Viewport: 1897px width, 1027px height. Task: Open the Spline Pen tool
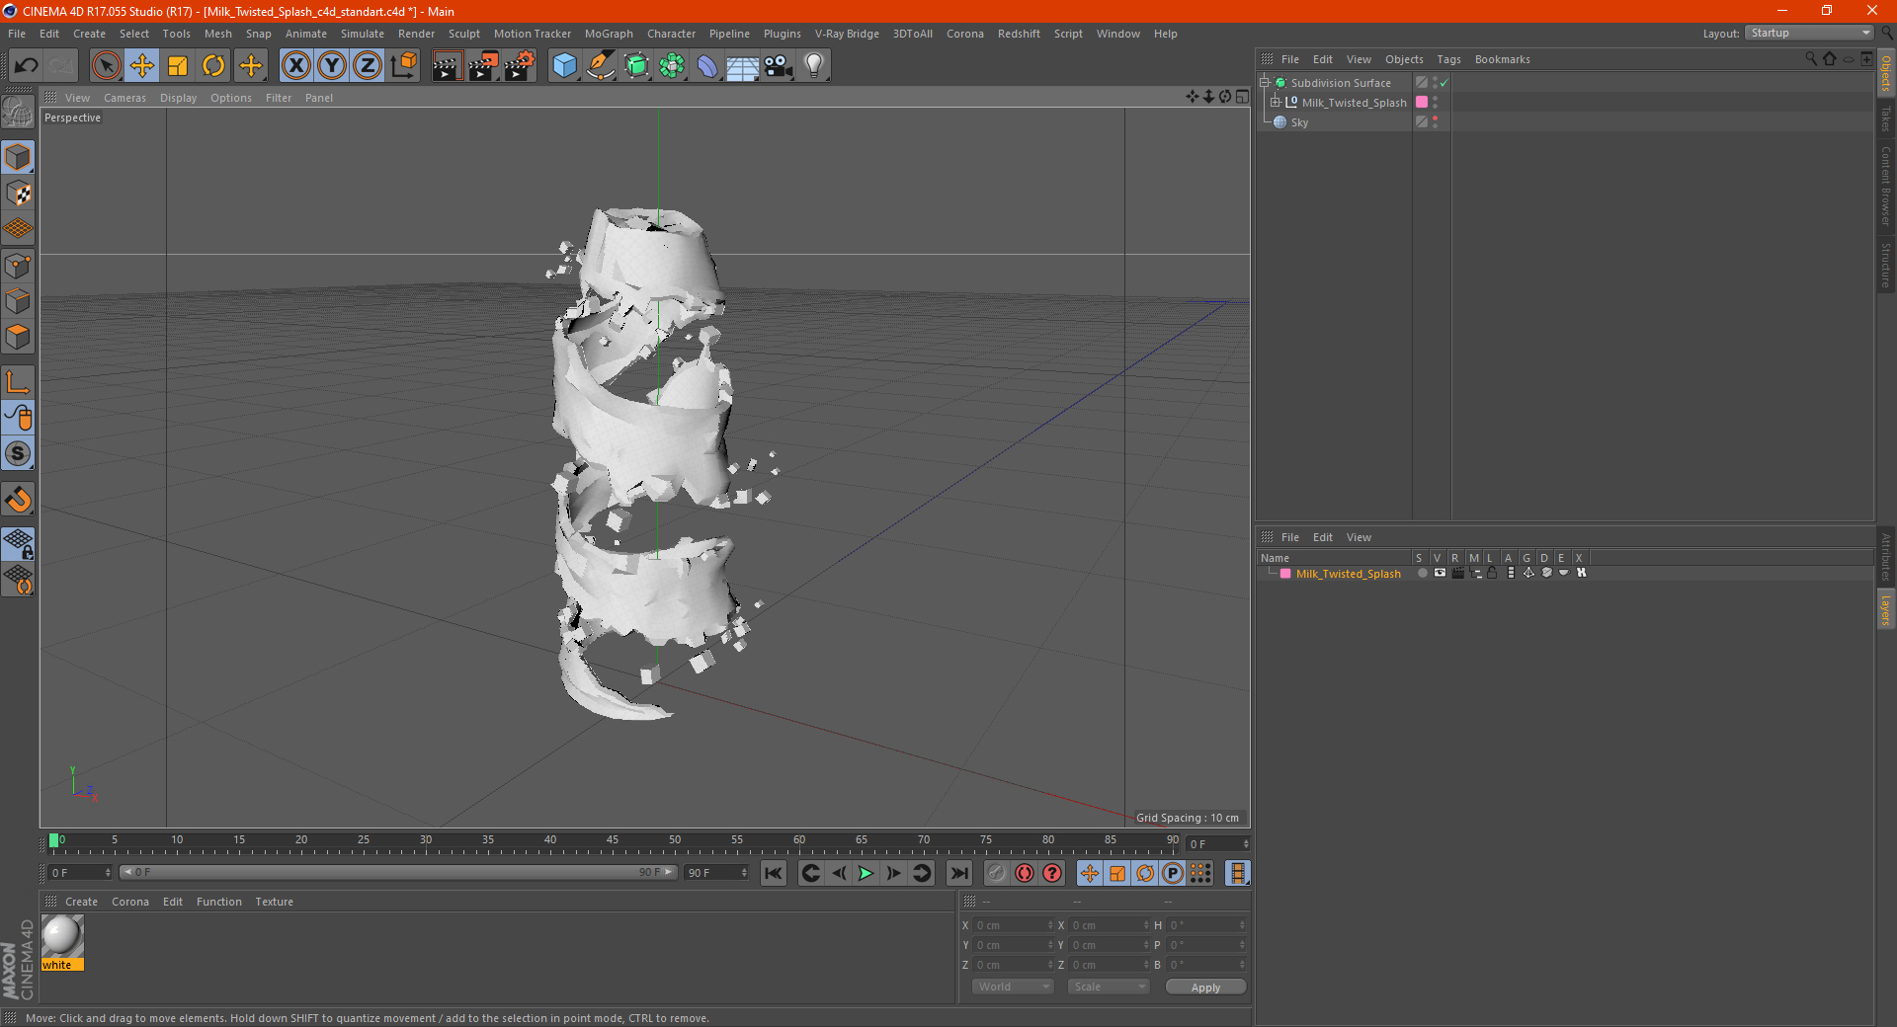coord(601,66)
